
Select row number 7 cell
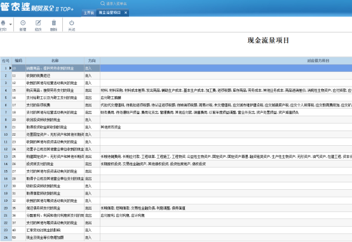tap(6, 113)
